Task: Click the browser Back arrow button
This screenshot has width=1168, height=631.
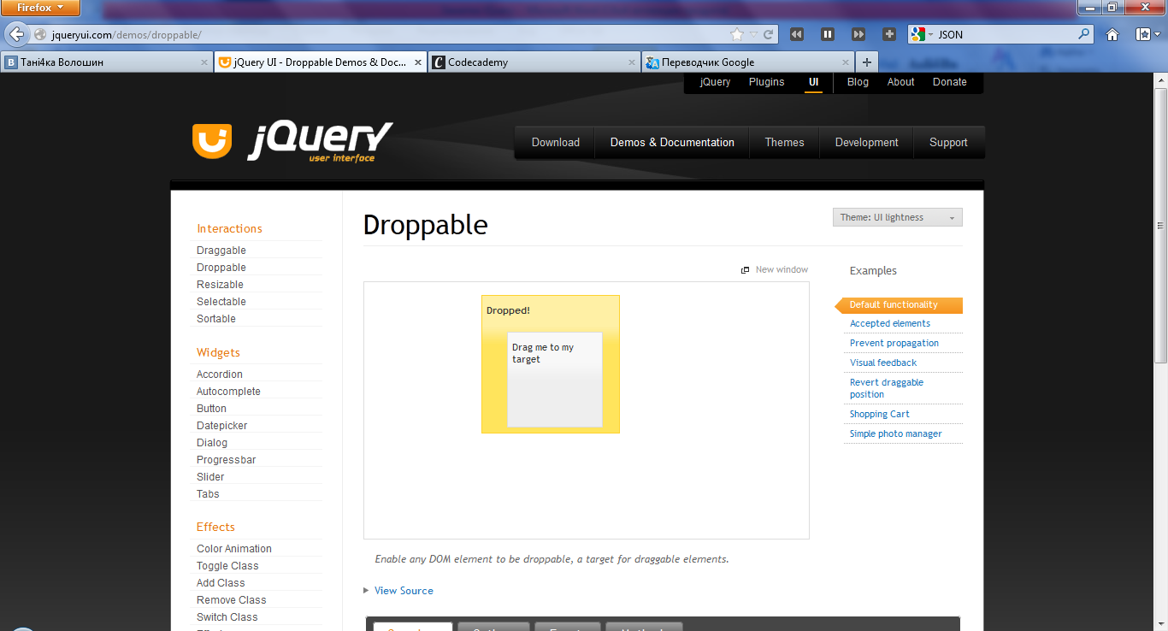Action: (15, 34)
